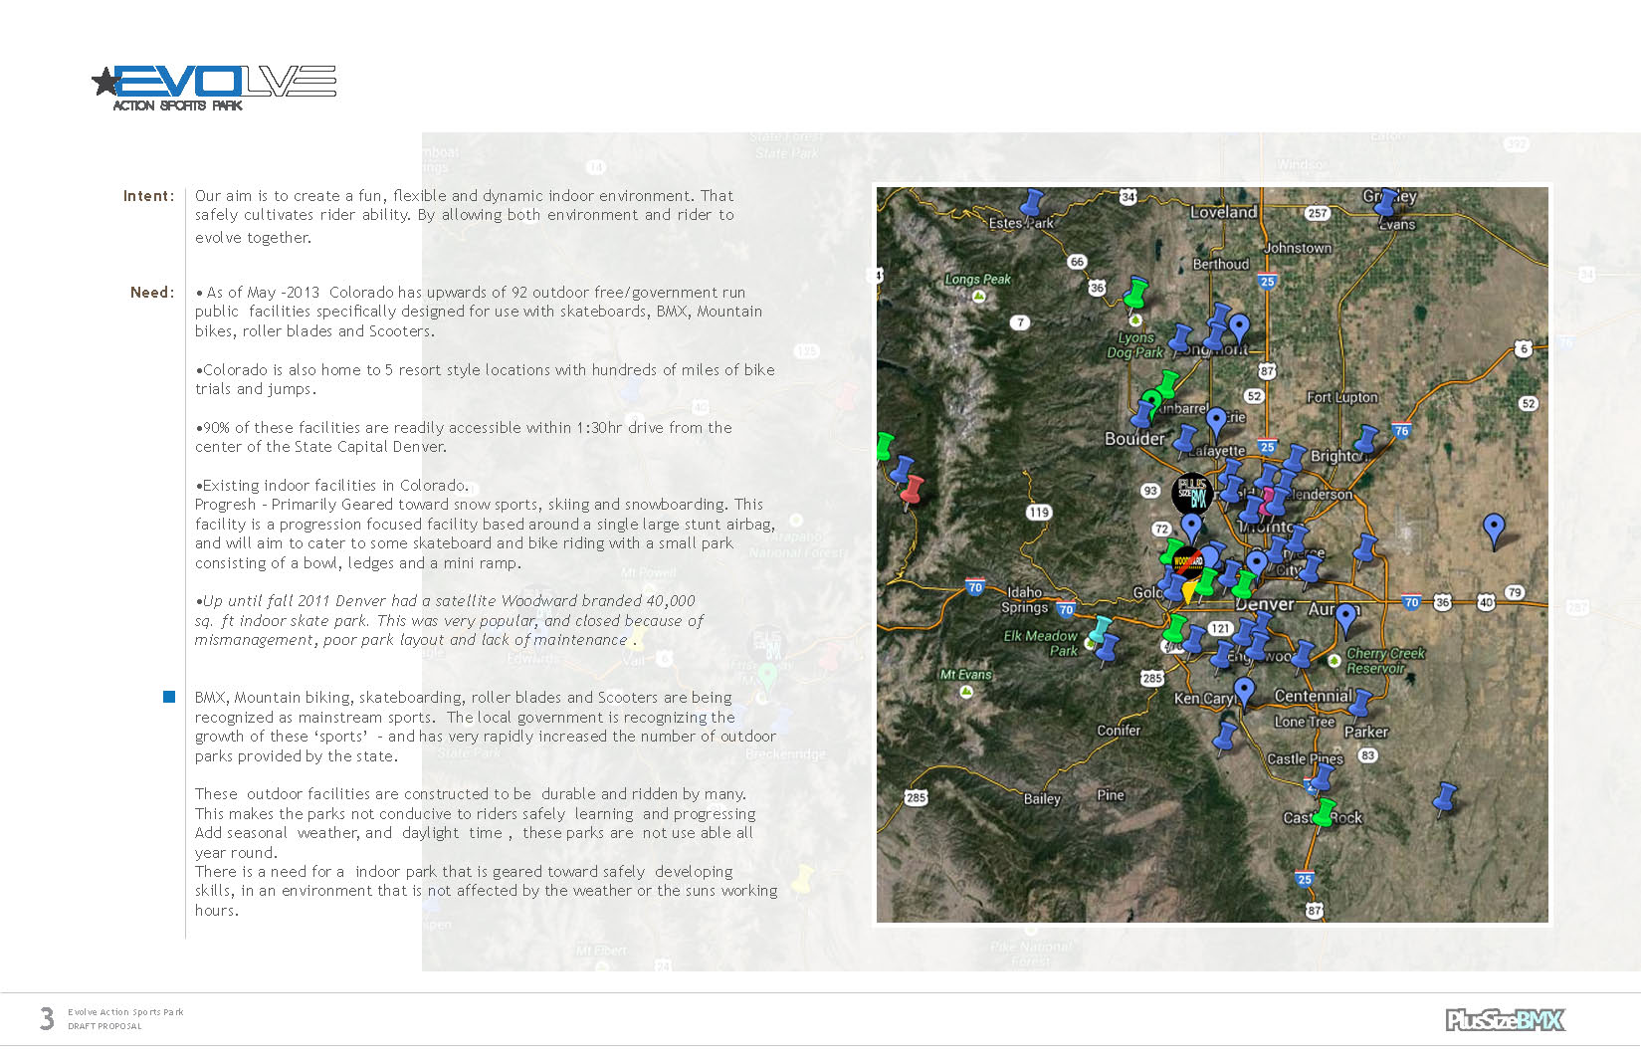Click the Plus Size BMX circular map marker
The height and width of the screenshot is (1062, 1641).
click(1191, 492)
